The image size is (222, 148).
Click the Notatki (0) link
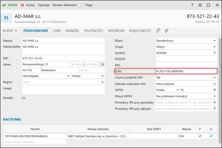[24, 98]
